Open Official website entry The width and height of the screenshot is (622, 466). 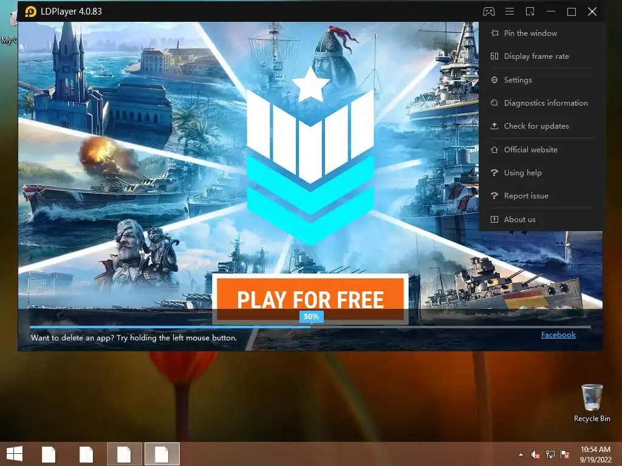(541, 150)
